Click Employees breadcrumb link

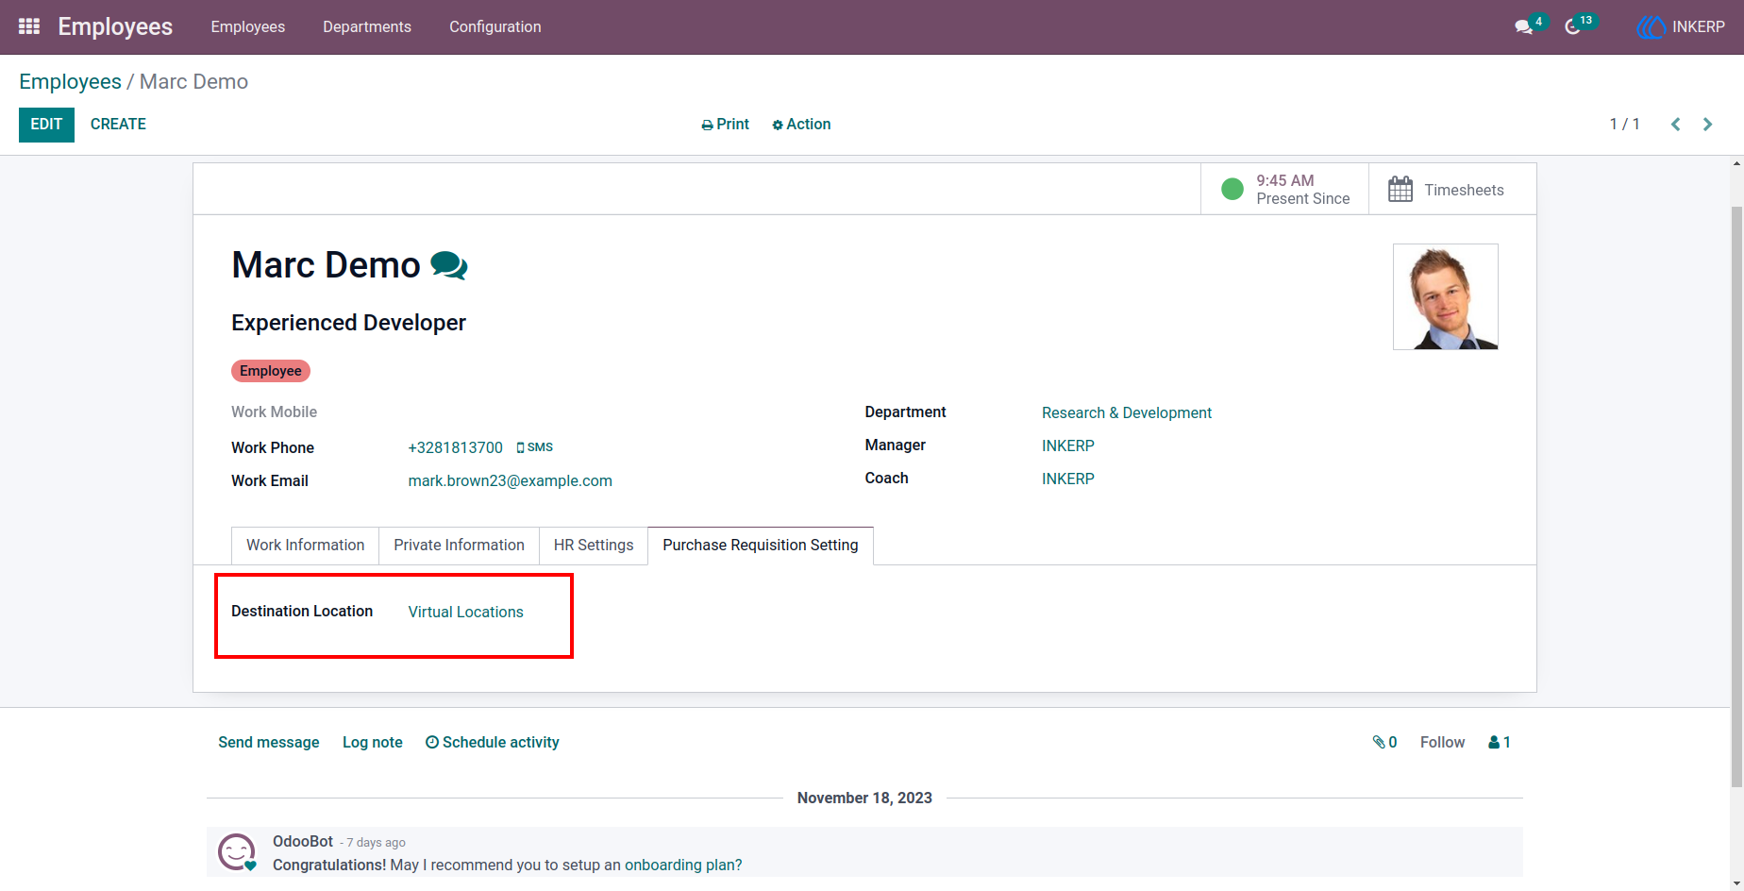pos(70,82)
